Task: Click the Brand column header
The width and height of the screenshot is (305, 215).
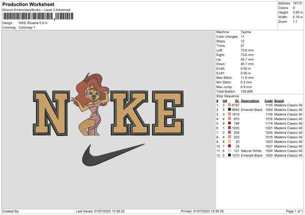Action: (x=279, y=101)
